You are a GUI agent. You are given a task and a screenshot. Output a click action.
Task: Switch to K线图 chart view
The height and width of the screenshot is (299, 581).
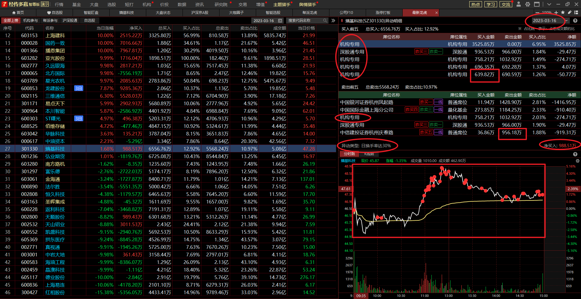(x=369, y=154)
